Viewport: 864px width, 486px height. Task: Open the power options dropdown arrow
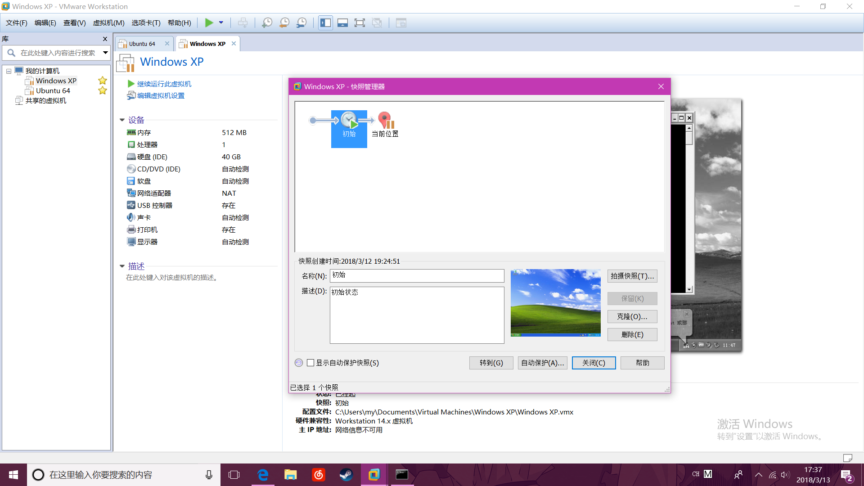[x=221, y=22]
